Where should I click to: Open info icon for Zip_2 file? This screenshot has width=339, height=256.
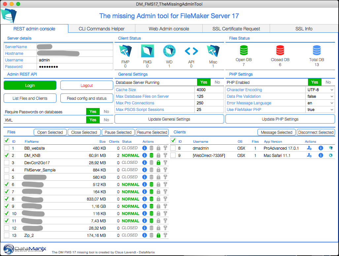pos(145,235)
